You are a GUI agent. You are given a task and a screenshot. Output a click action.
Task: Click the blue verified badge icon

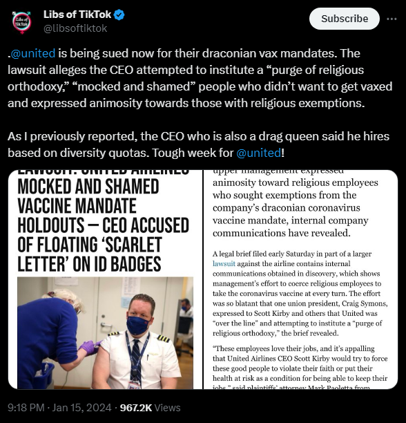pos(119,15)
